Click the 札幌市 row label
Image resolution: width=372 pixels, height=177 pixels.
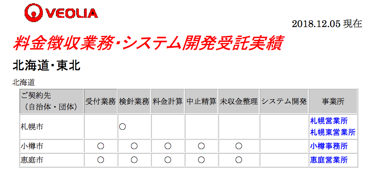point(32,127)
